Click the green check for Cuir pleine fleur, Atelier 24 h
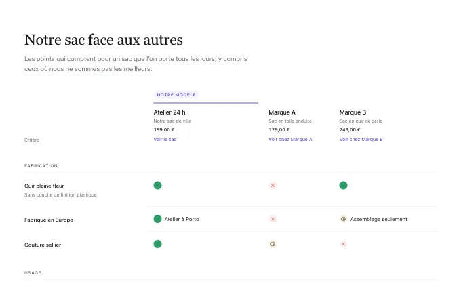The image size is (461, 288). [157, 186]
